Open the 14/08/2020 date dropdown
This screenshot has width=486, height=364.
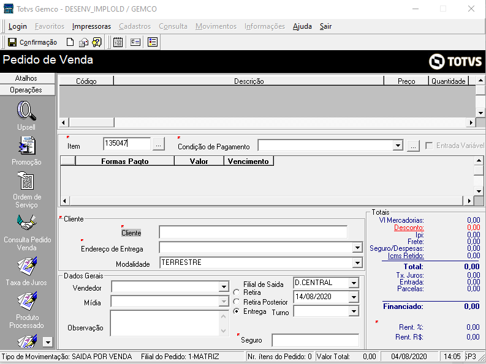click(354, 297)
